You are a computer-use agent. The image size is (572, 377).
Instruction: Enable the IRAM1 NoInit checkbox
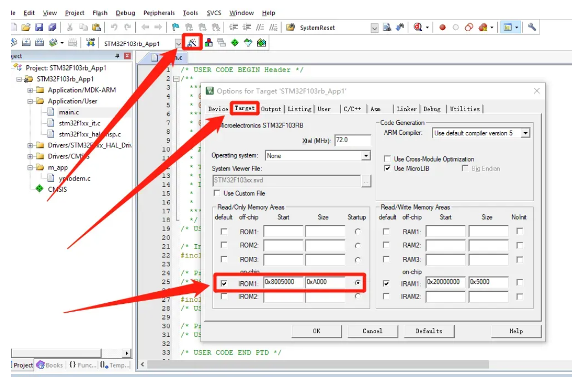[519, 282]
